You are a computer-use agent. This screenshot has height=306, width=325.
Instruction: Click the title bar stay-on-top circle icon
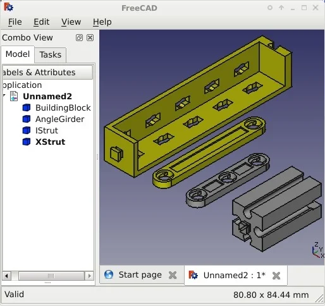click(x=270, y=8)
